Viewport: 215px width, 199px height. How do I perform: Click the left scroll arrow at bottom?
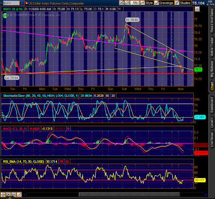point(24,195)
